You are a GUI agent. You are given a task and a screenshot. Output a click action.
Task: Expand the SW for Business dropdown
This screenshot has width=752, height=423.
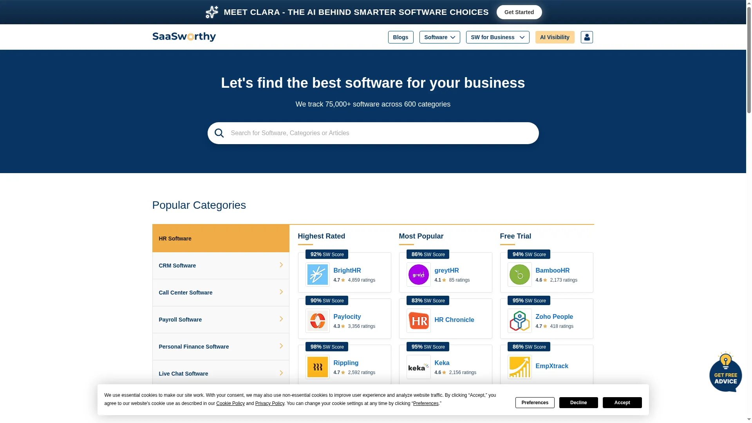pos(498,37)
